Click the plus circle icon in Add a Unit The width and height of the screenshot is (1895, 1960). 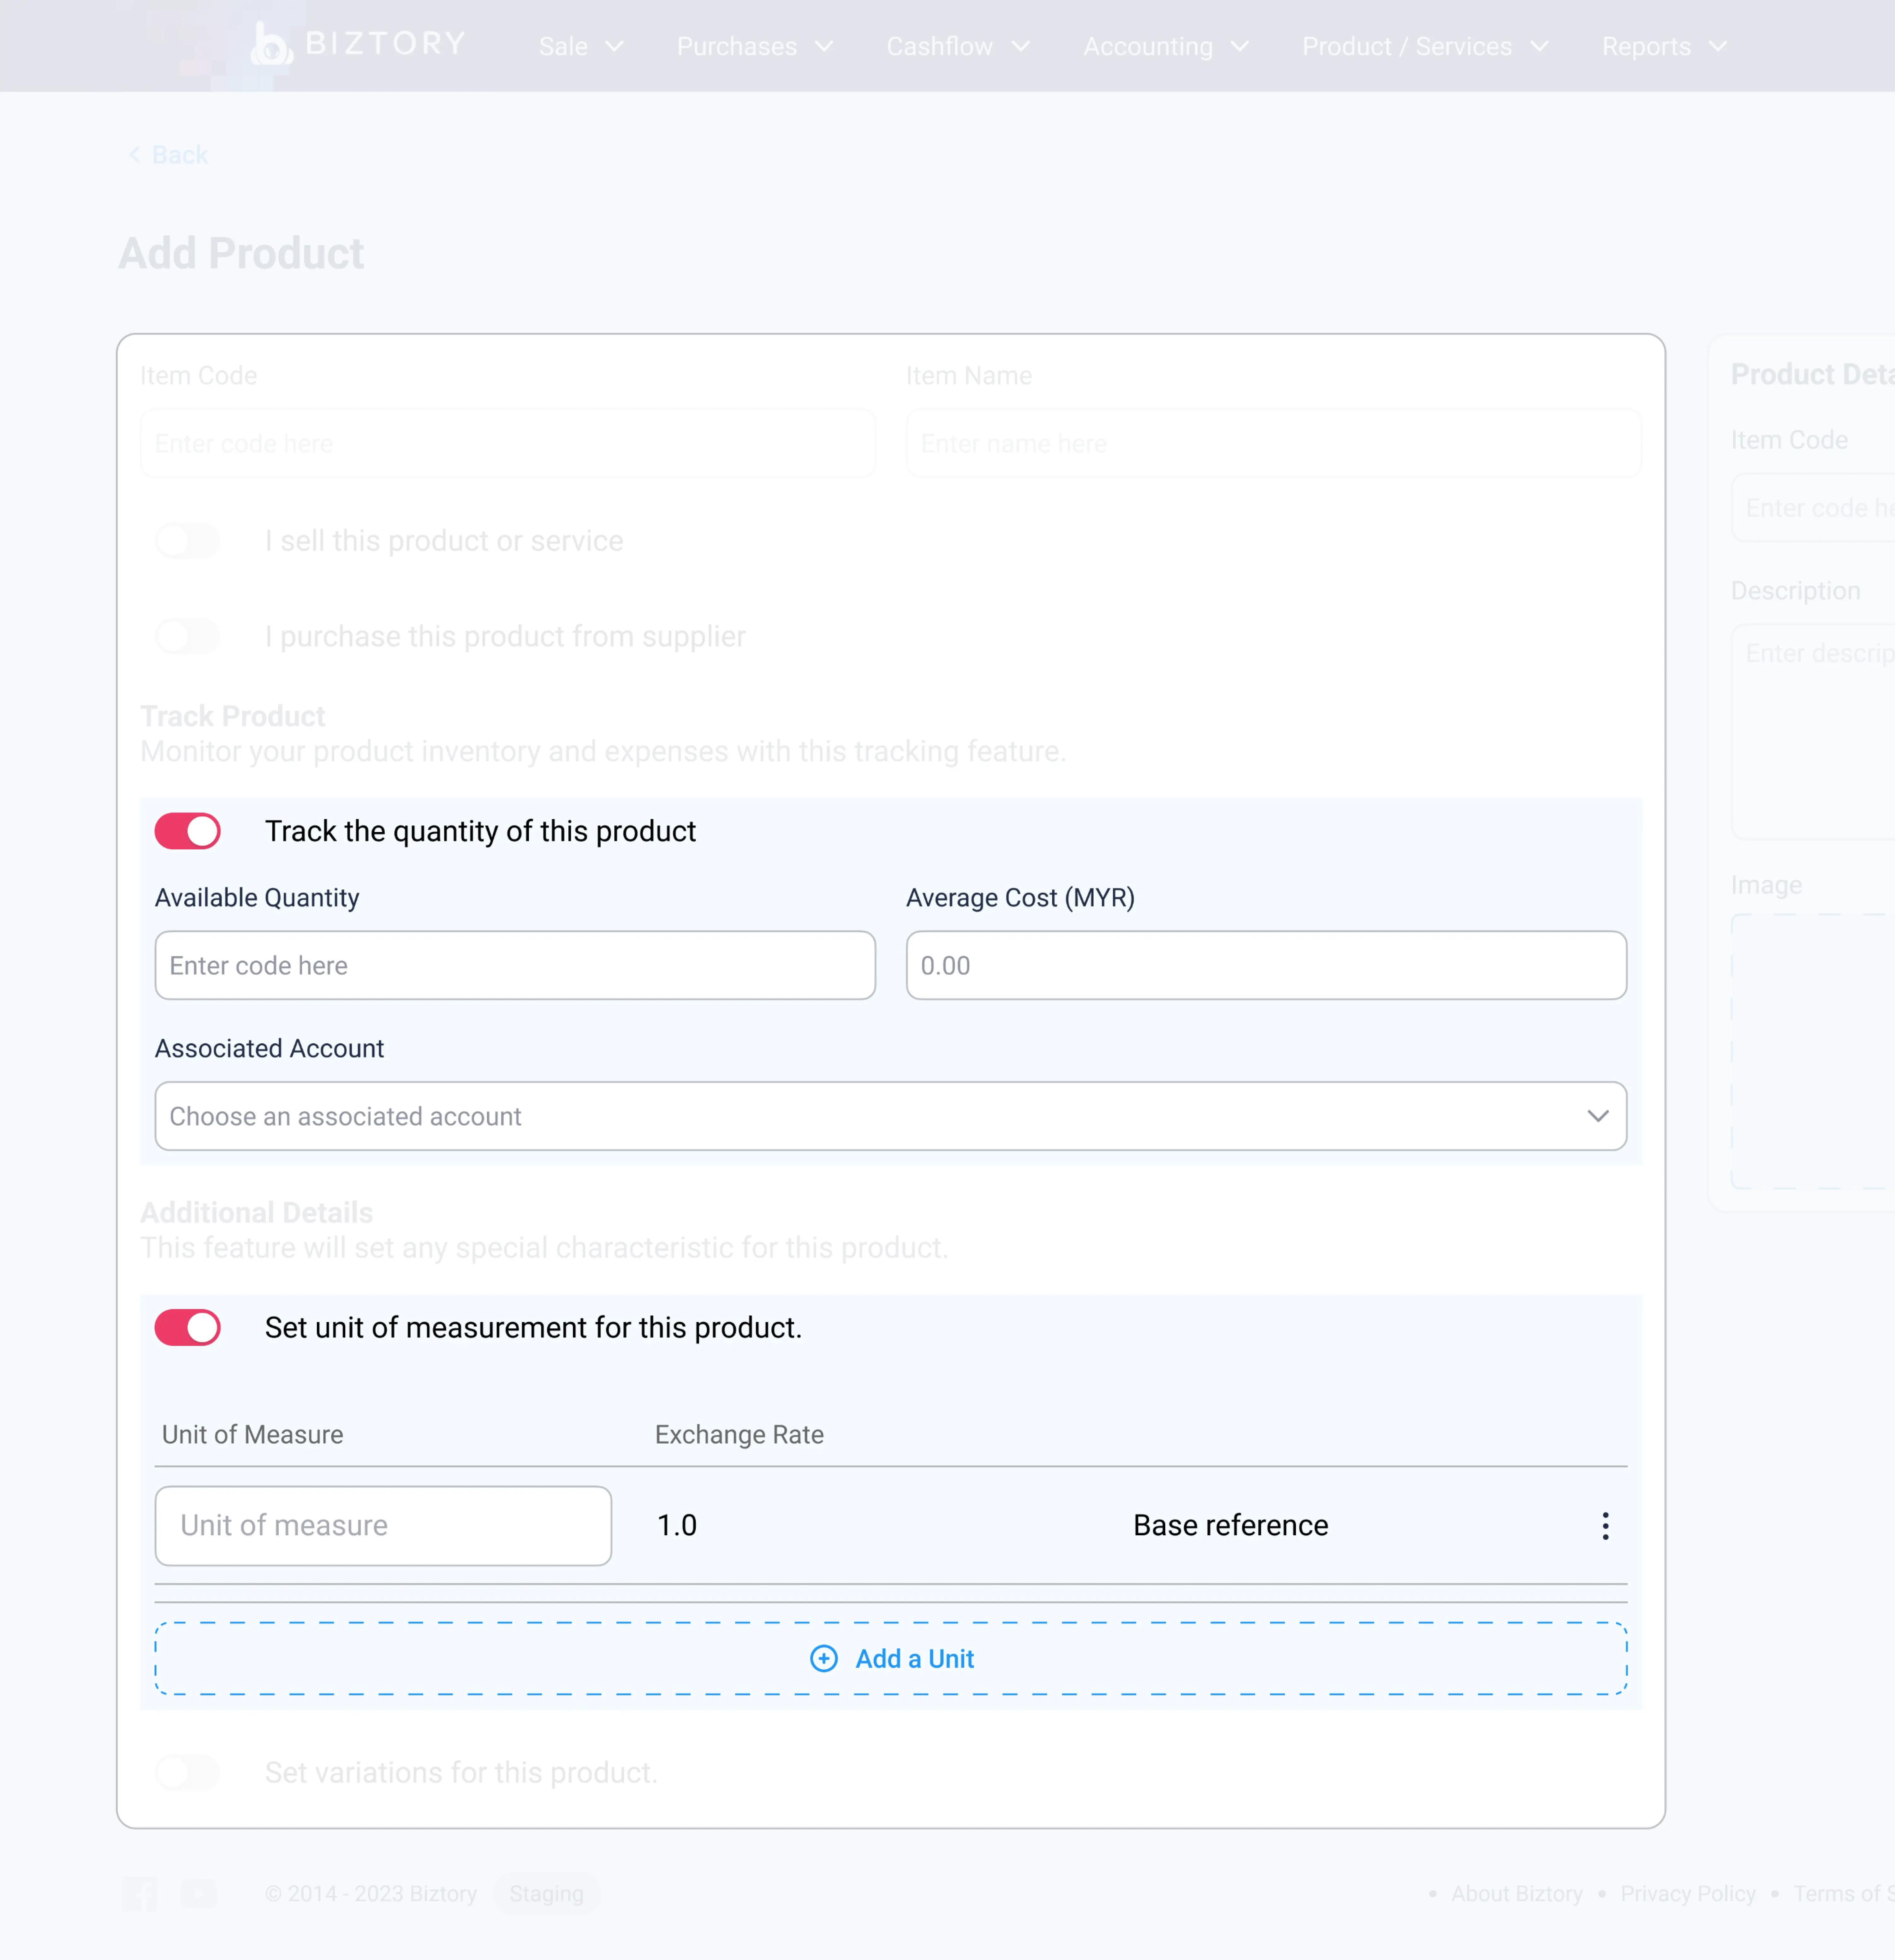click(823, 1659)
